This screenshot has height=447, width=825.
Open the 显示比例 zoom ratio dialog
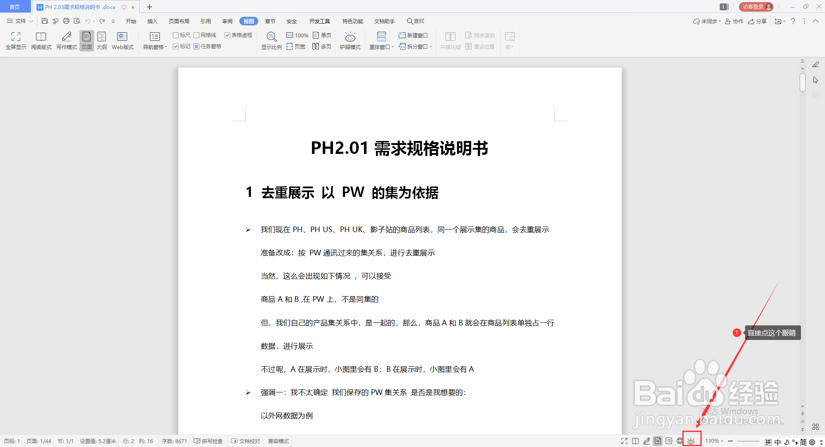[271, 40]
